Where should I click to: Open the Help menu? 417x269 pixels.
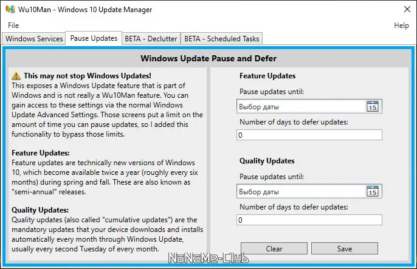[x=401, y=26]
